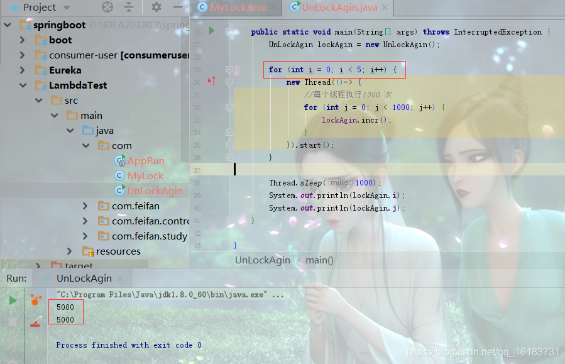Click the green run gutter icon beside main
This screenshot has height=364, width=565.
[x=212, y=31]
